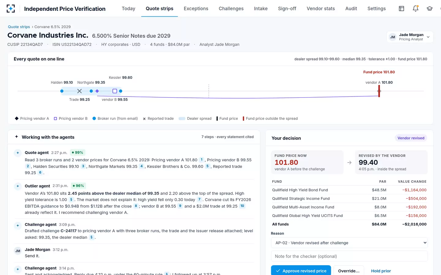Screen dimensions: 441x275
Task: Open the Exceptions tab
Action: click(x=196, y=9)
